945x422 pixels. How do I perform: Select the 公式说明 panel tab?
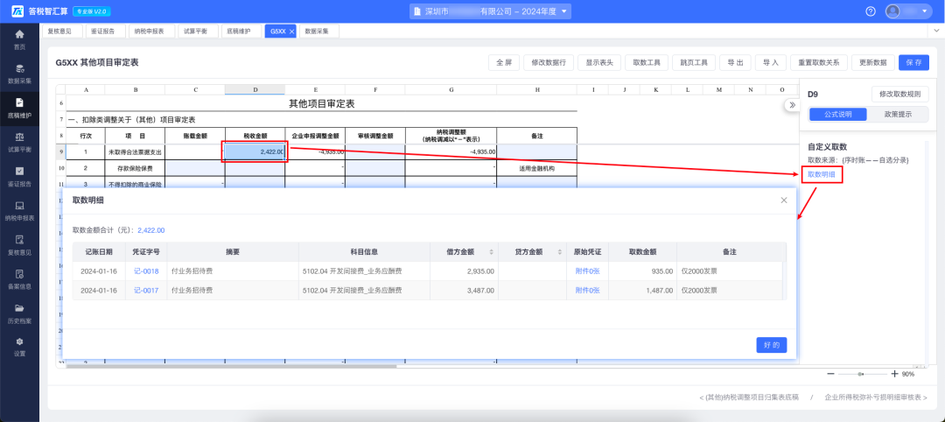pos(838,114)
